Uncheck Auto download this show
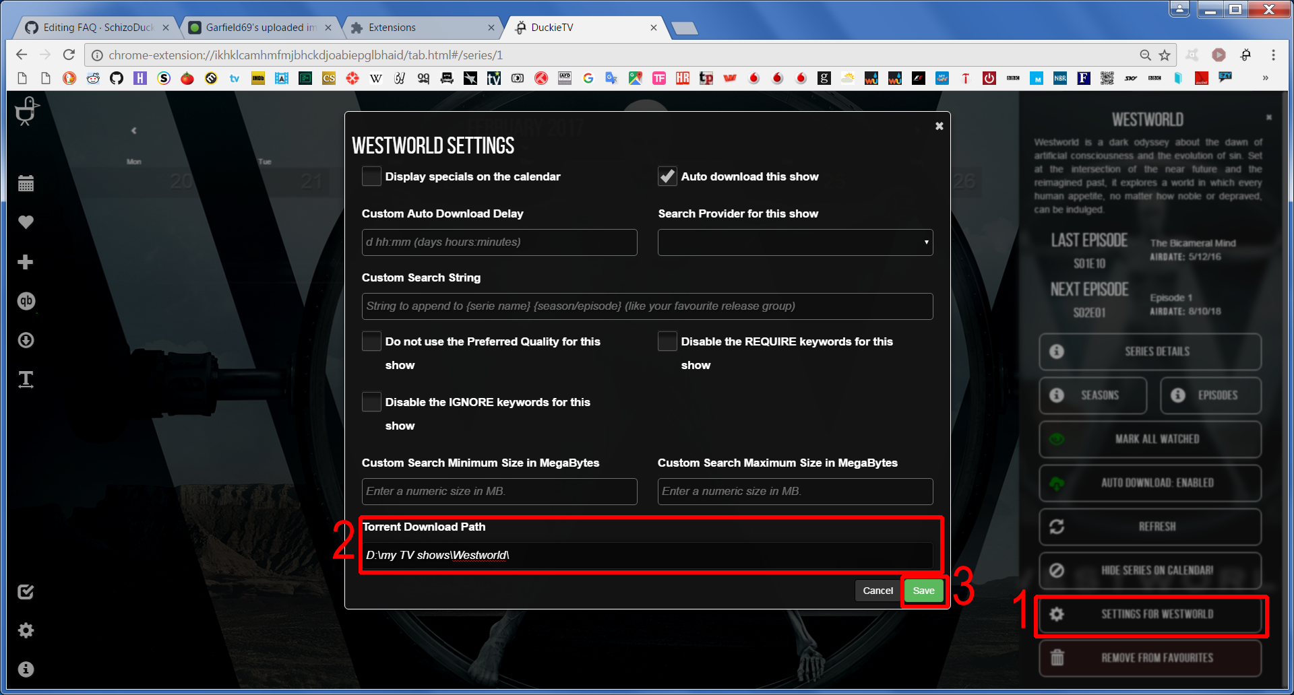This screenshot has width=1294, height=695. pyautogui.click(x=667, y=176)
